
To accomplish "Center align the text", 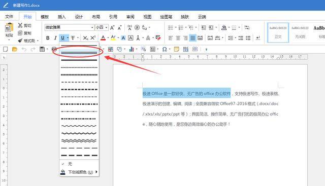I will point(178,38).
